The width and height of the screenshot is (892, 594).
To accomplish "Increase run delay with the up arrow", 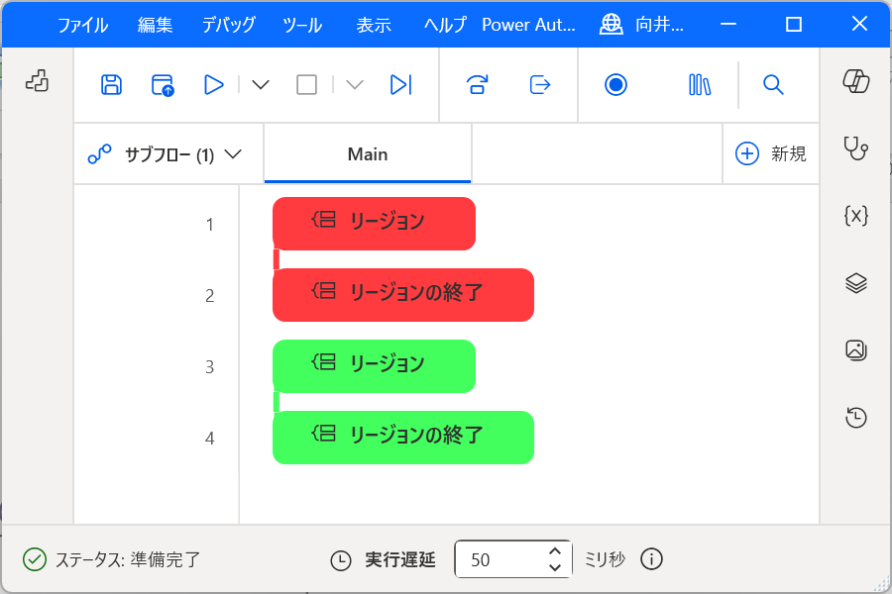I will (555, 551).
